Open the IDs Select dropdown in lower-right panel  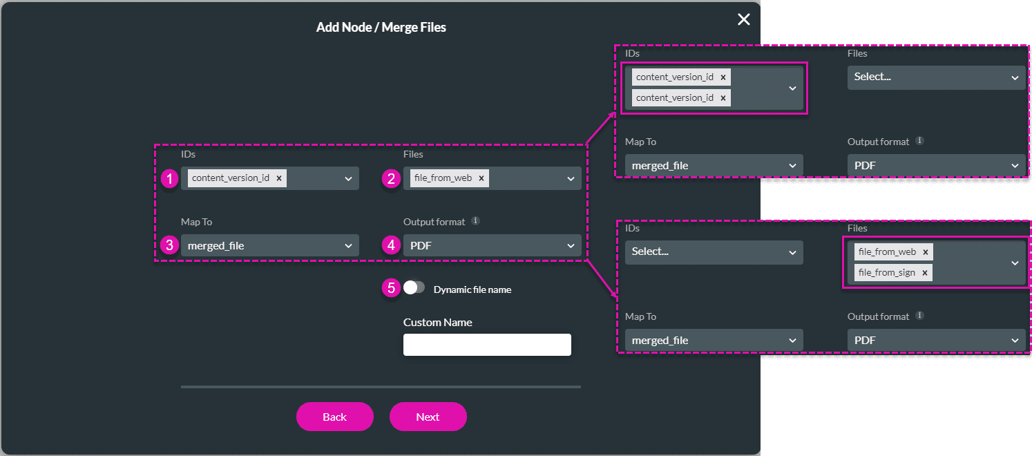click(x=714, y=251)
